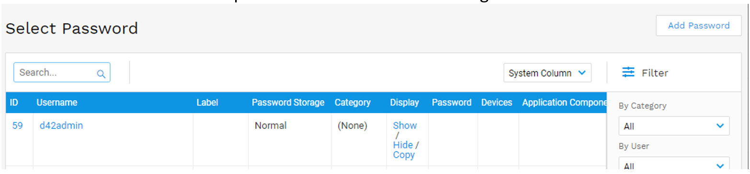Click the Add Password button
Image resolution: width=750 pixels, height=174 pixels.
pyautogui.click(x=698, y=25)
